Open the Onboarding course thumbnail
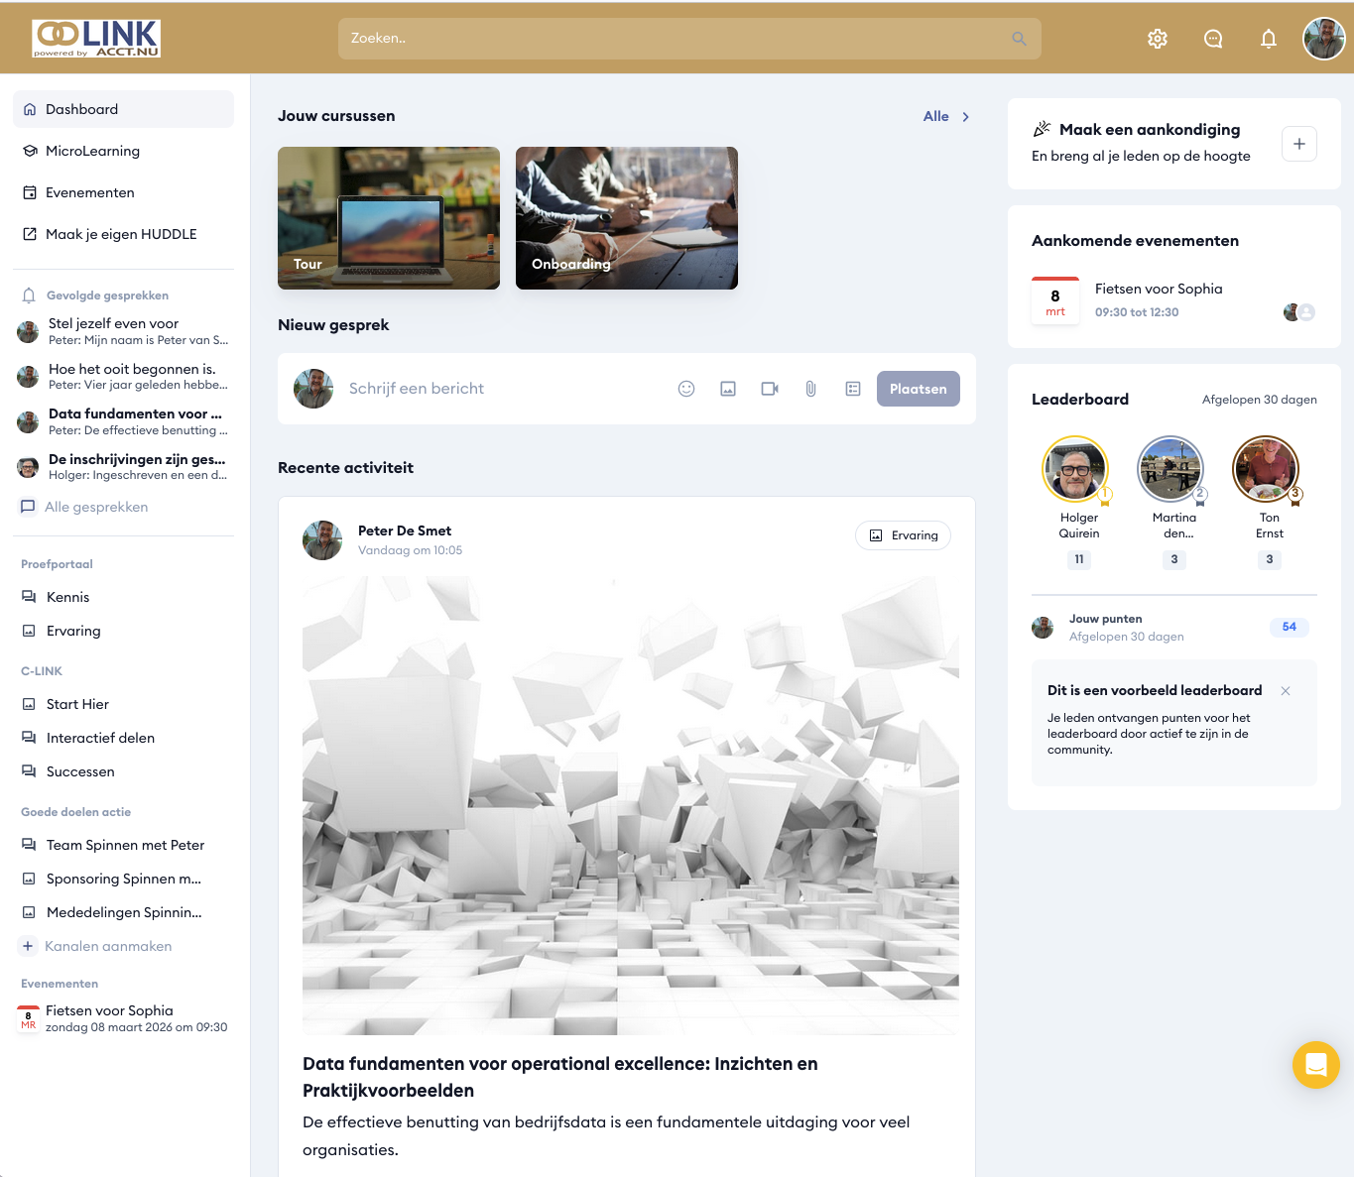This screenshot has width=1354, height=1177. [x=626, y=218]
